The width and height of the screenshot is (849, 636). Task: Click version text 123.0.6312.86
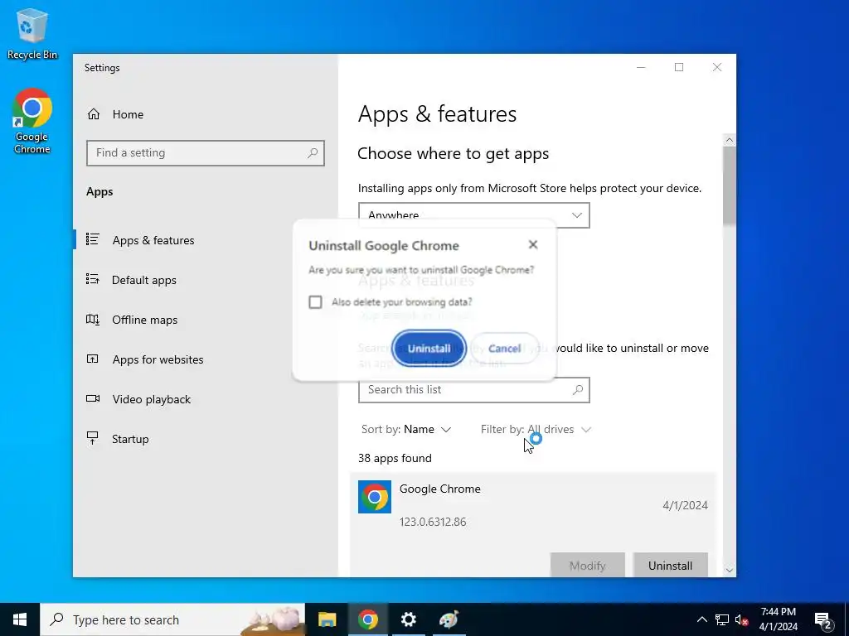pos(433,522)
